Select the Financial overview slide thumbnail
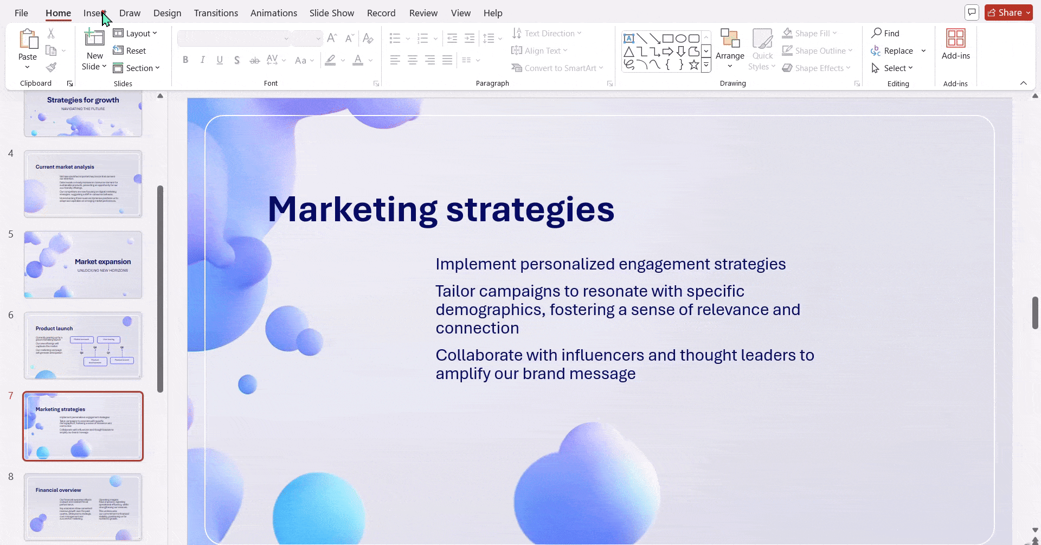 (x=83, y=506)
